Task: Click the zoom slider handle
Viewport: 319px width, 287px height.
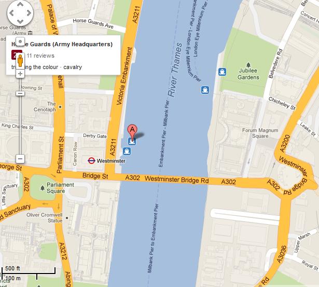Action: [20, 93]
